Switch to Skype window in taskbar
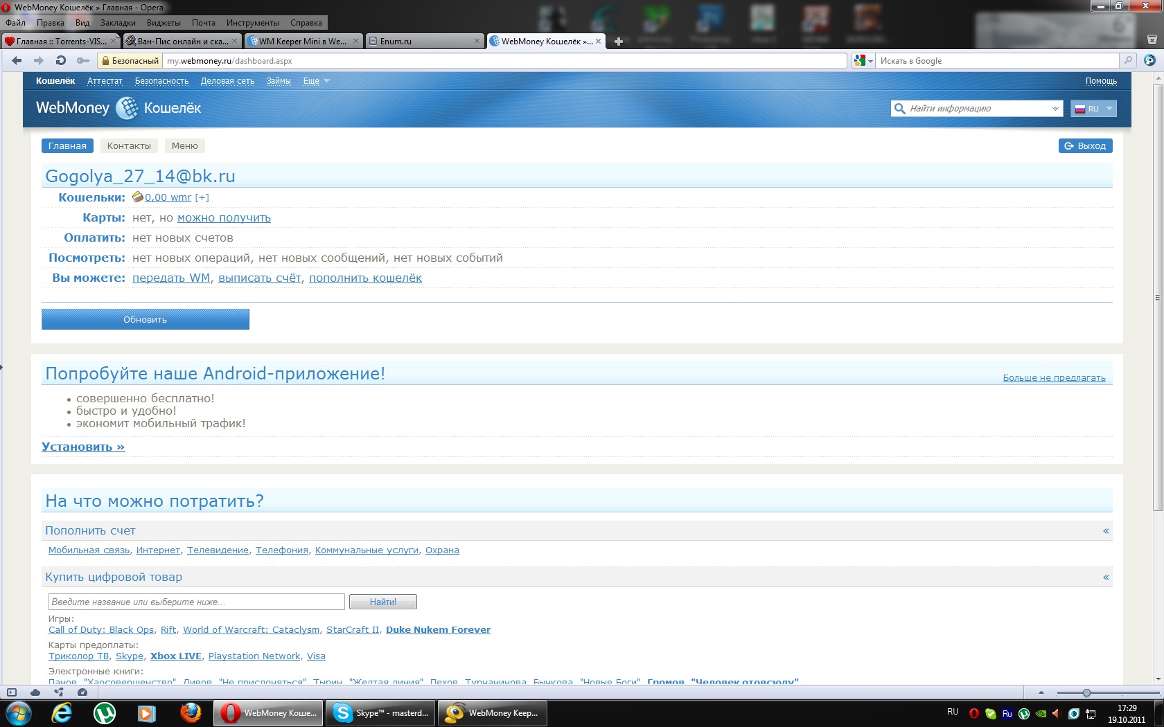 click(x=380, y=713)
